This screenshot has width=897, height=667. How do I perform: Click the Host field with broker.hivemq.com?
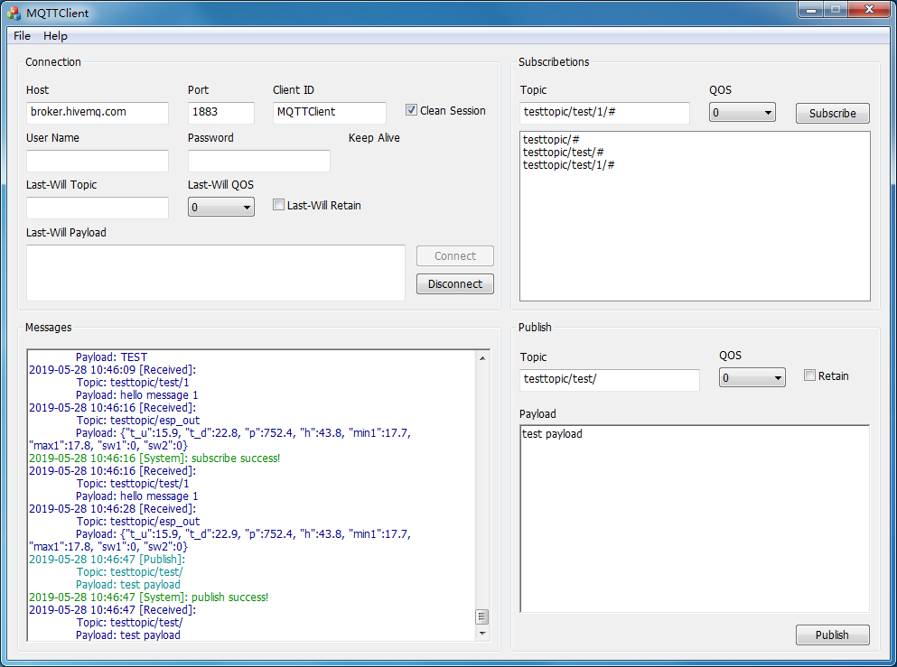(98, 113)
